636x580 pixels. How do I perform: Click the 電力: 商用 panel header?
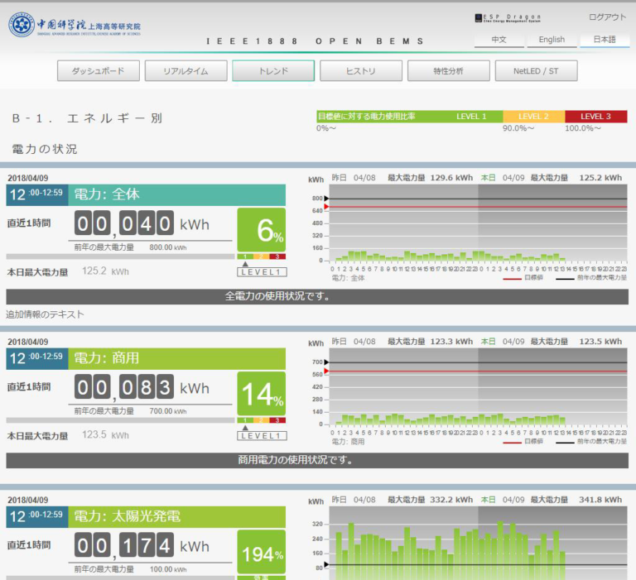177,359
